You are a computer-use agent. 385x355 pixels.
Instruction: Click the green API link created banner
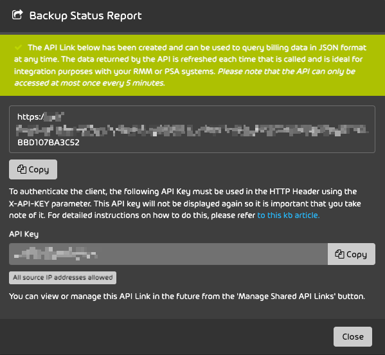[193, 65]
